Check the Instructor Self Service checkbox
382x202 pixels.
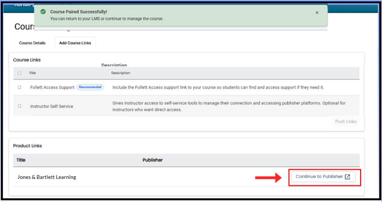[20, 106]
